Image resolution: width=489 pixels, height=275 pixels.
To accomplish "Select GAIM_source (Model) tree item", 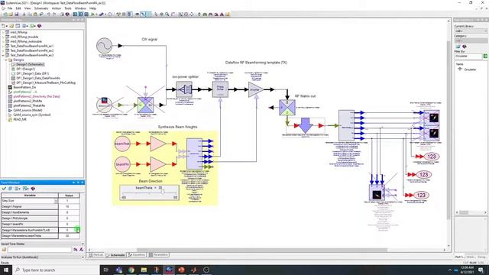I will [x=28, y=110].
